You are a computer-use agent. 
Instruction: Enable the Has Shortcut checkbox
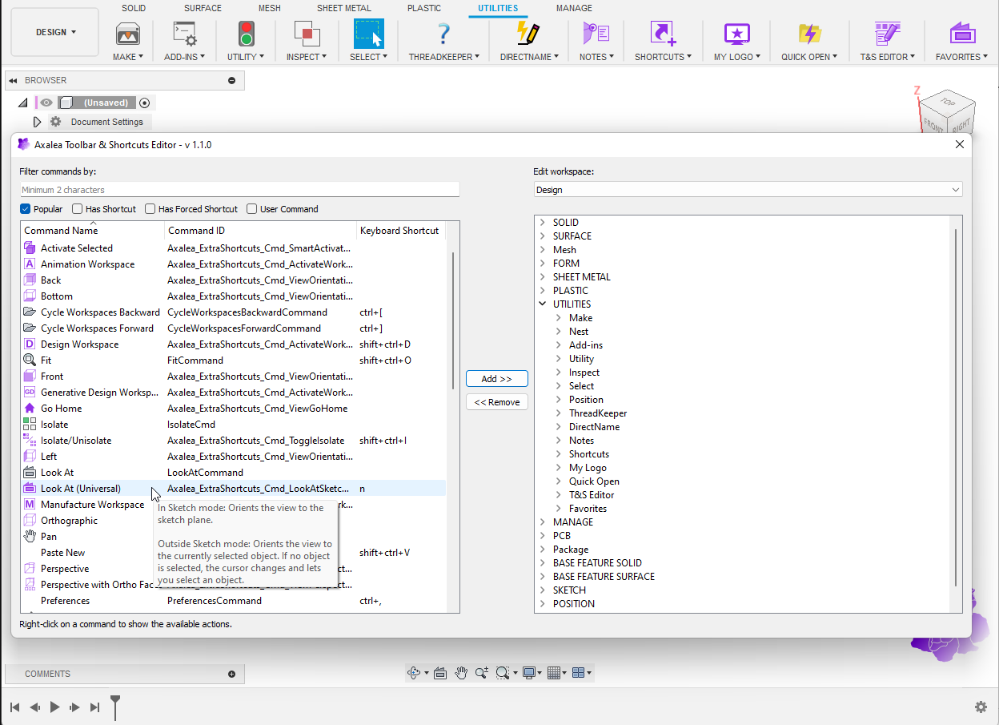pos(78,209)
